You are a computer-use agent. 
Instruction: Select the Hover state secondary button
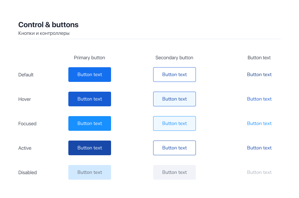[x=175, y=99]
